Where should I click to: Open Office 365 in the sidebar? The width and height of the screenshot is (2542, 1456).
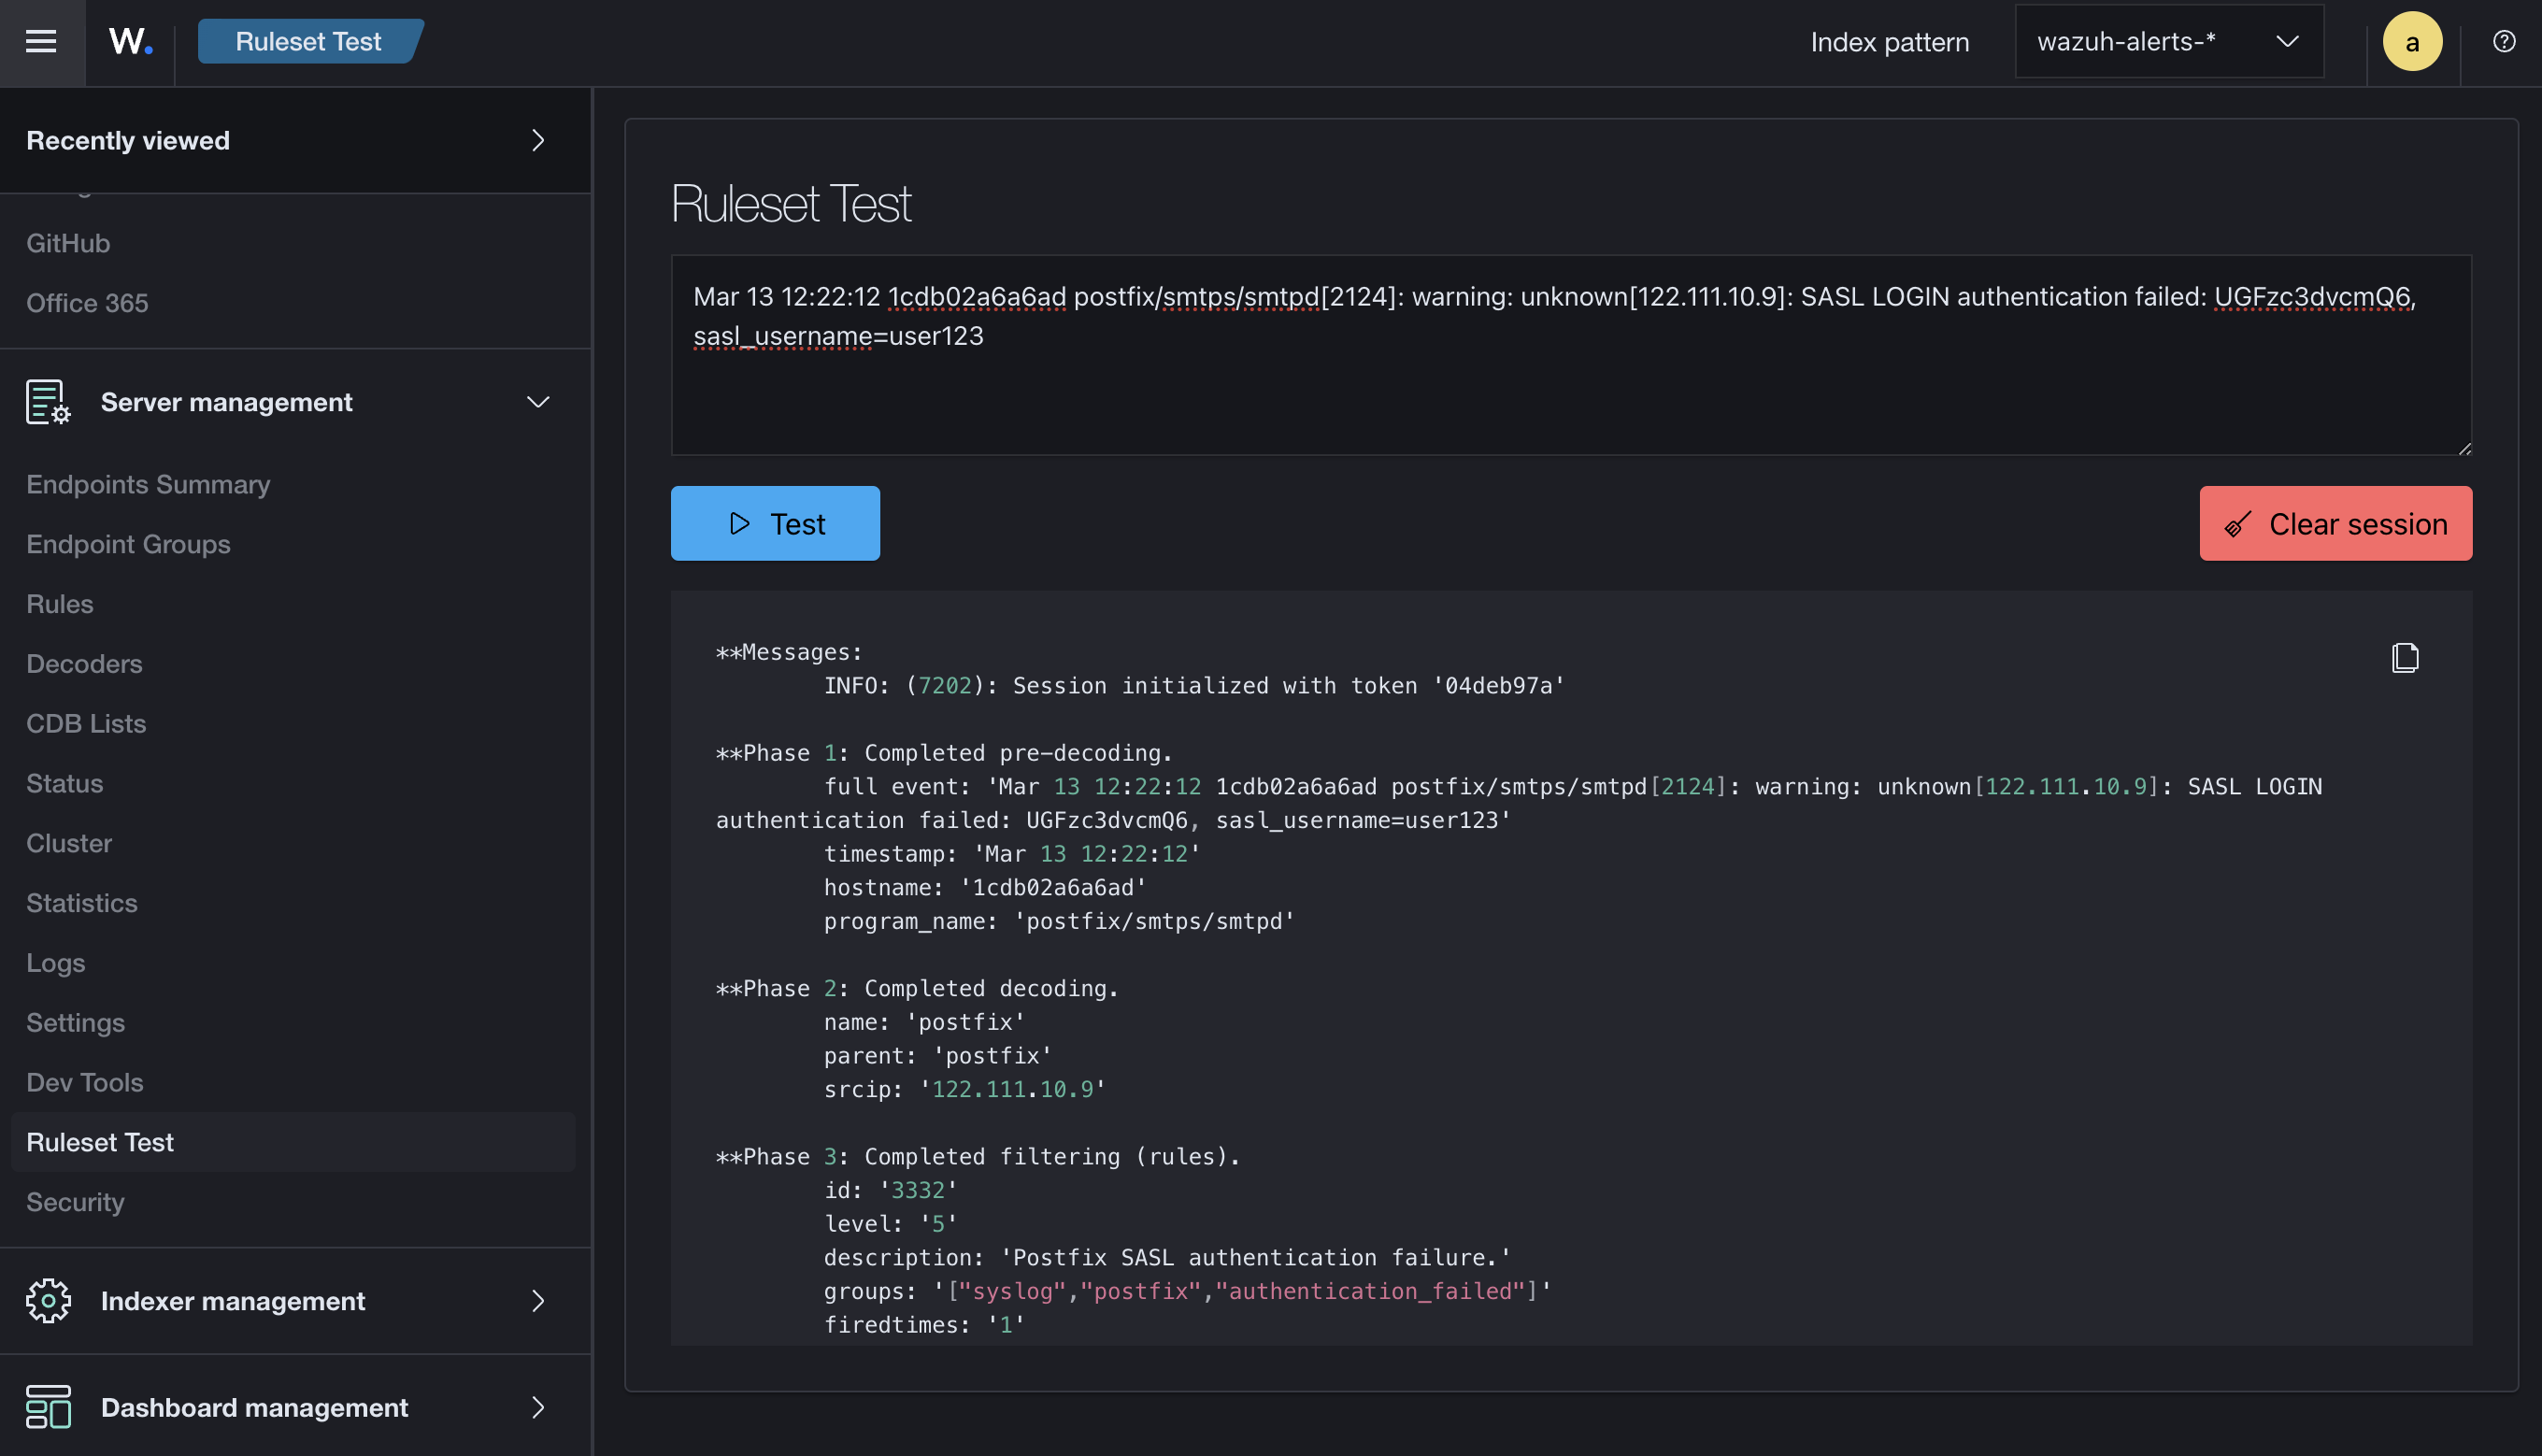click(87, 303)
